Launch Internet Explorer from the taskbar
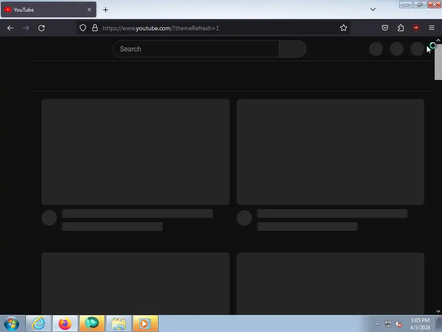The width and height of the screenshot is (442, 332). [x=38, y=323]
